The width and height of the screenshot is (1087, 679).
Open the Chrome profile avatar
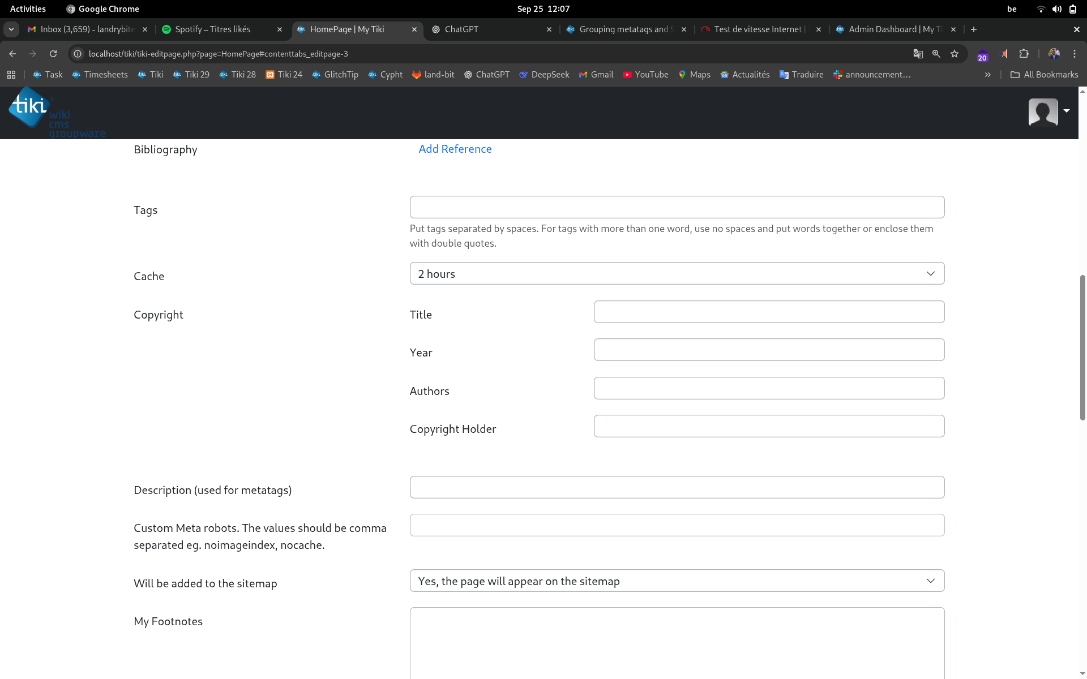[1054, 54]
